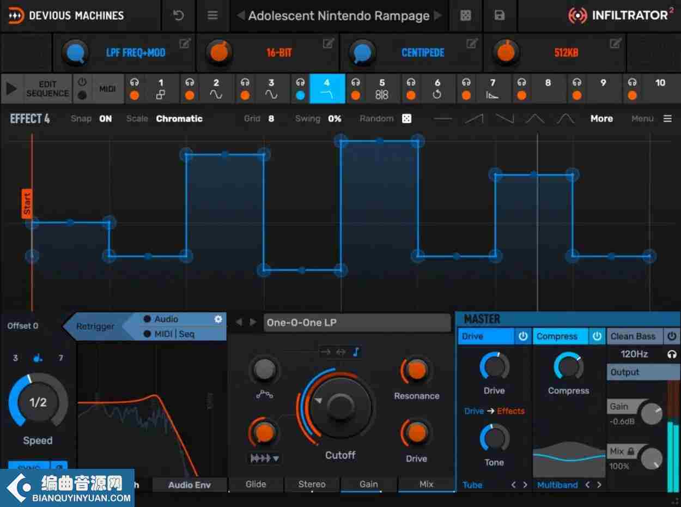Click Drive → Effects routing label
The height and width of the screenshot is (507, 681).
(494, 411)
